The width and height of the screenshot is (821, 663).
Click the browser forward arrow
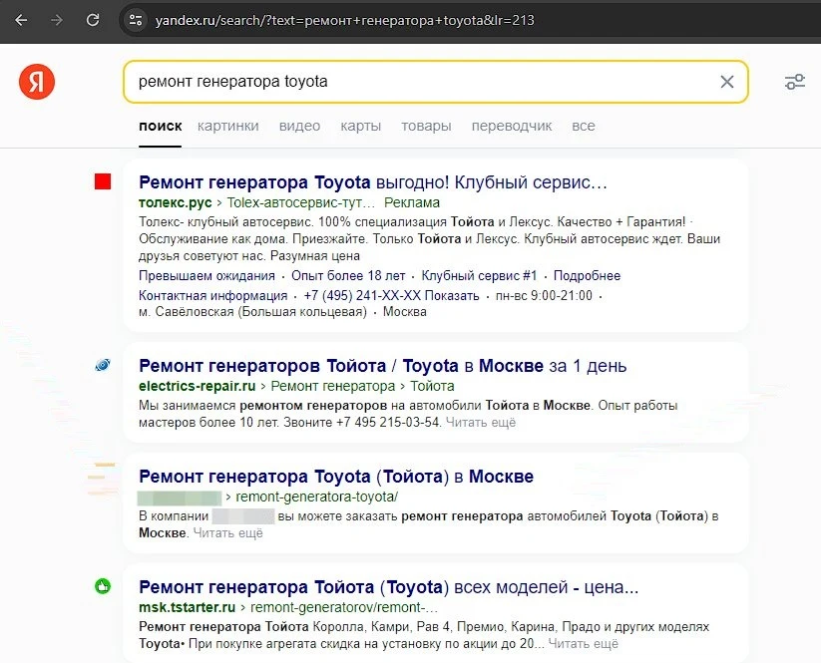click(x=57, y=20)
